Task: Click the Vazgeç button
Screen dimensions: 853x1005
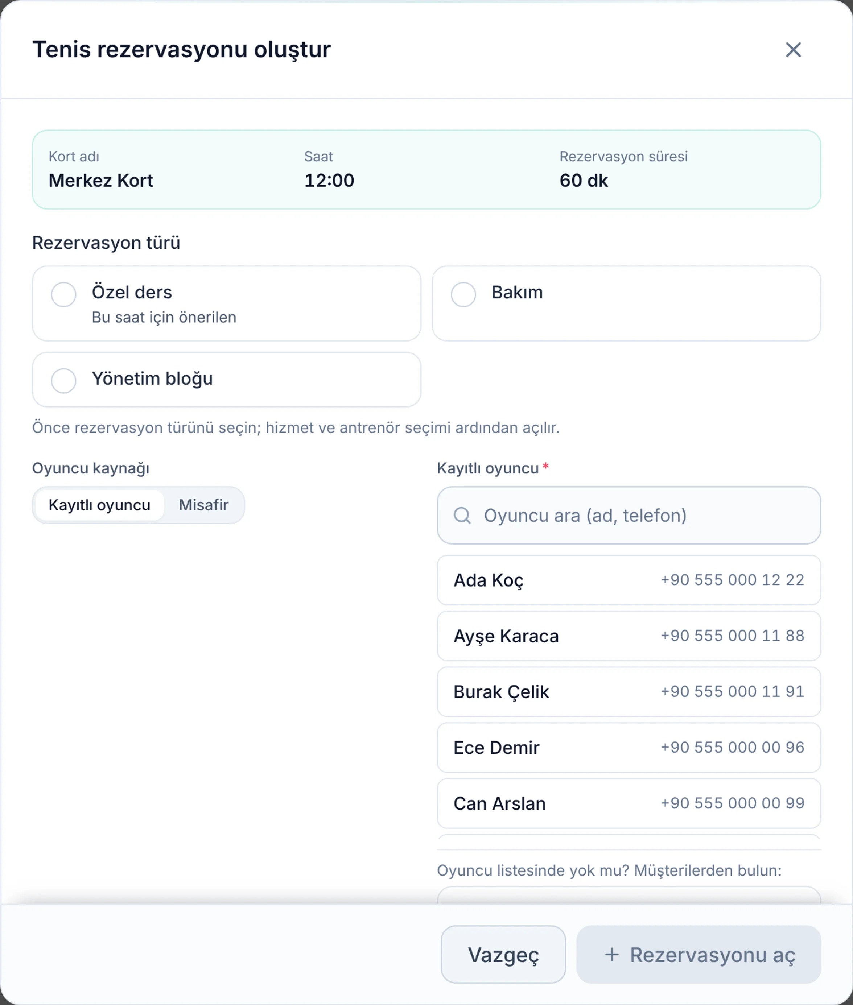Action: 503,954
